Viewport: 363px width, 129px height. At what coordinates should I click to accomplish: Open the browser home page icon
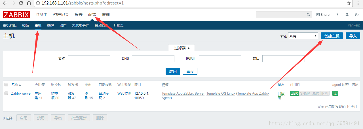(29, 3)
